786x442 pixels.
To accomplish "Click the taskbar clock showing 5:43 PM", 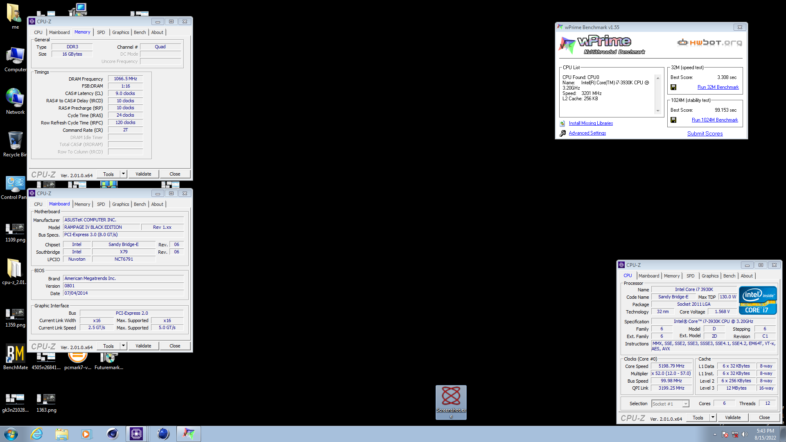I will [x=765, y=434].
